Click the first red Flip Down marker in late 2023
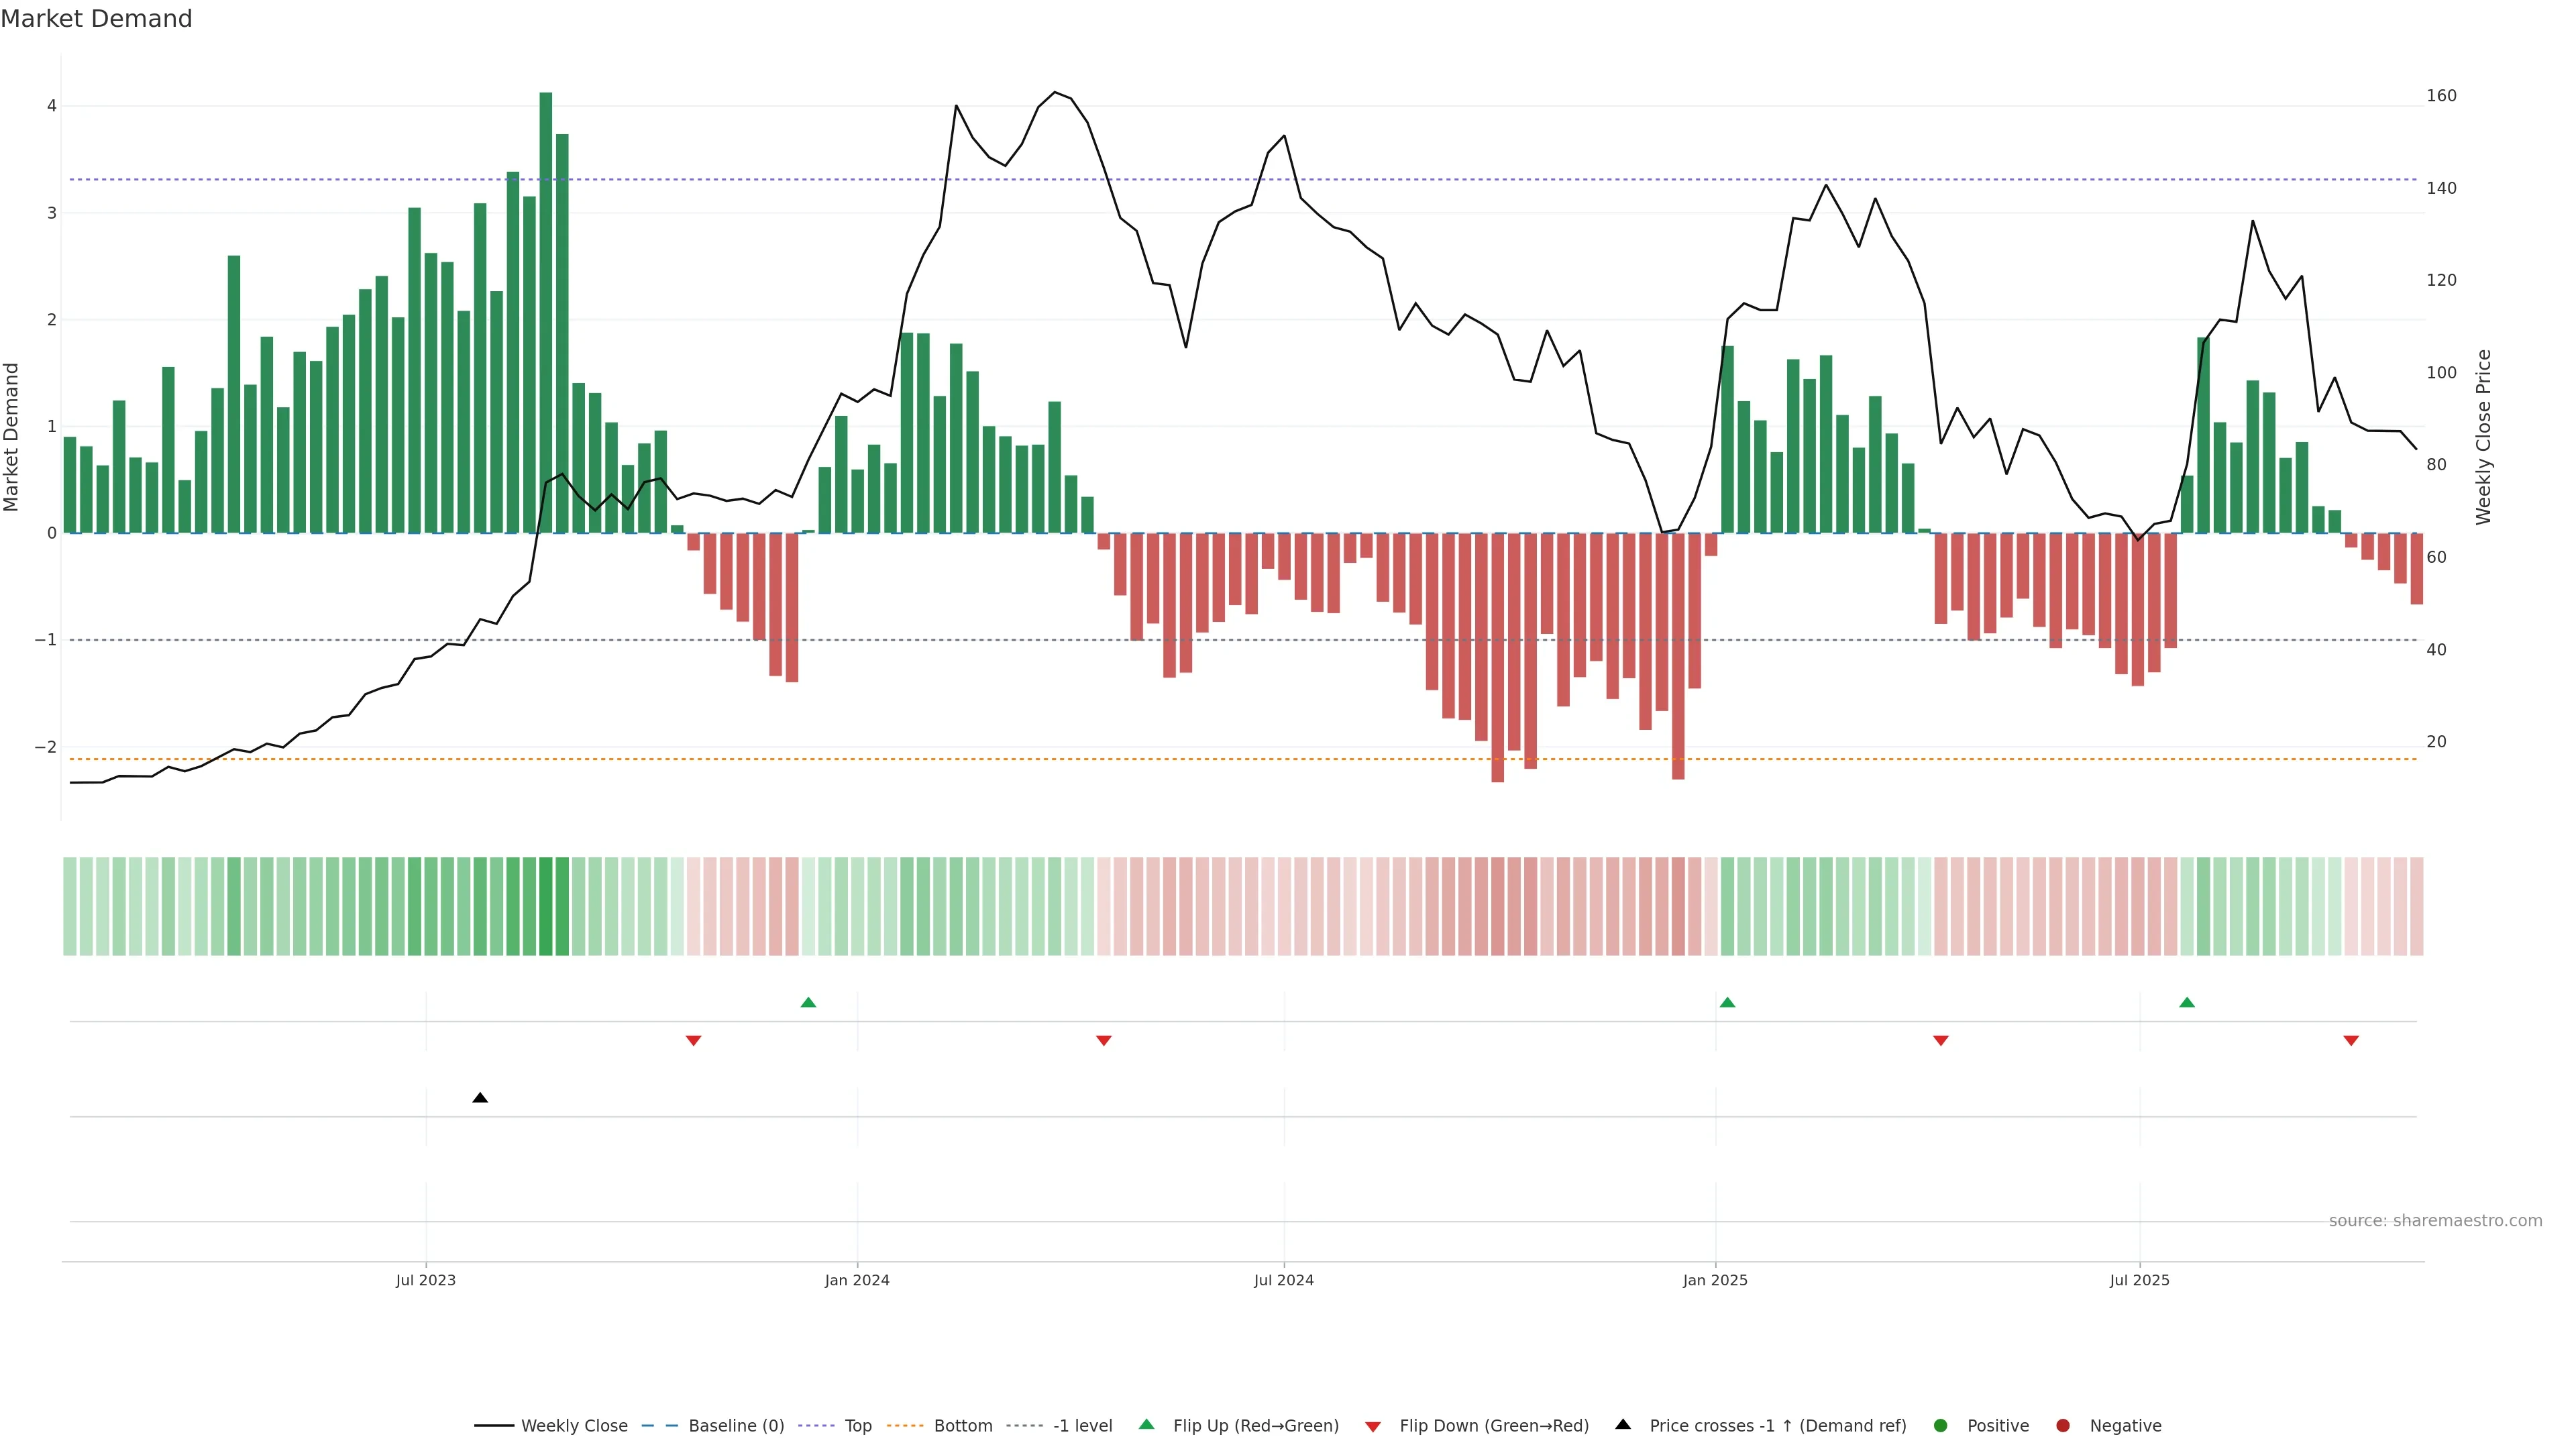Image resolution: width=2576 pixels, height=1449 pixels. pyautogui.click(x=693, y=1041)
